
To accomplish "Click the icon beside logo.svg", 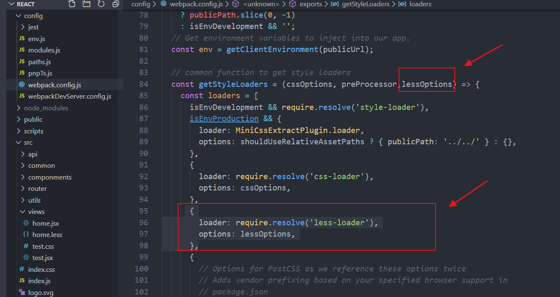I will [22, 292].
